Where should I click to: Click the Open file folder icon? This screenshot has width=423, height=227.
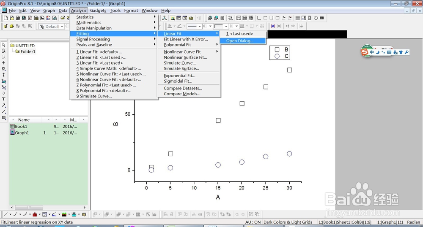click(x=63, y=18)
